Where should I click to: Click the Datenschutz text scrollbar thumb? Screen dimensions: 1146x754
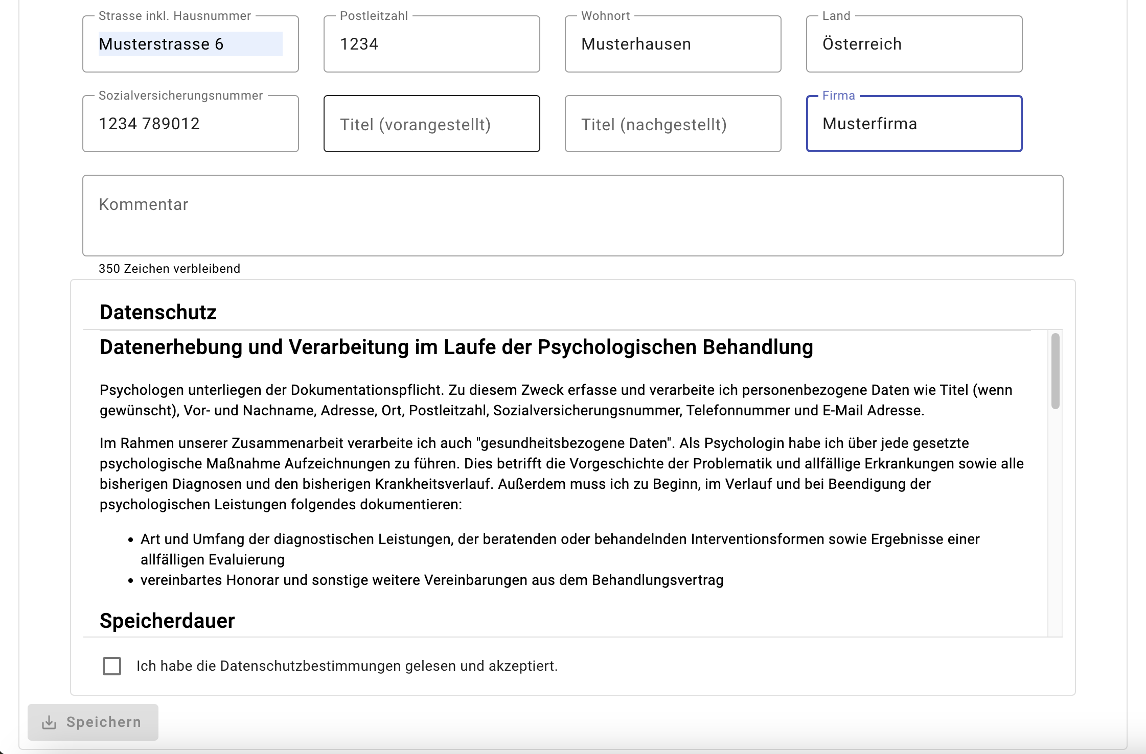coord(1055,371)
